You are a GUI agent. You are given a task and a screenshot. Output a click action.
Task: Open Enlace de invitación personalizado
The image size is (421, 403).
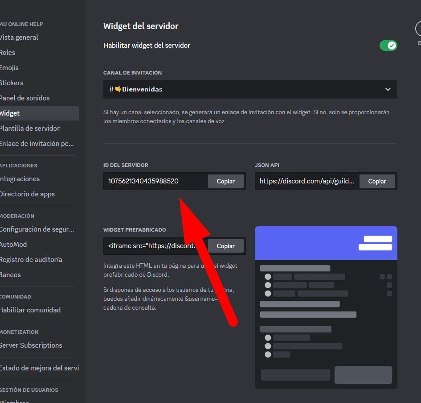pyautogui.click(x=37, y=144)
